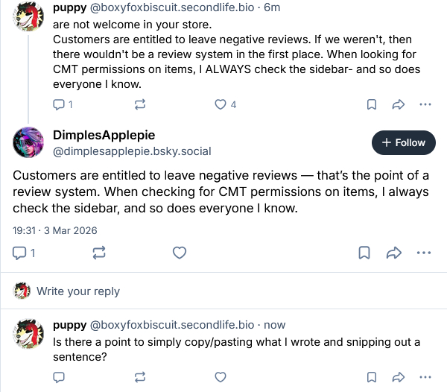Repost DimplesApplepie's main post
This screenshot has width=447, height=392.
click(x=99, y=253)
